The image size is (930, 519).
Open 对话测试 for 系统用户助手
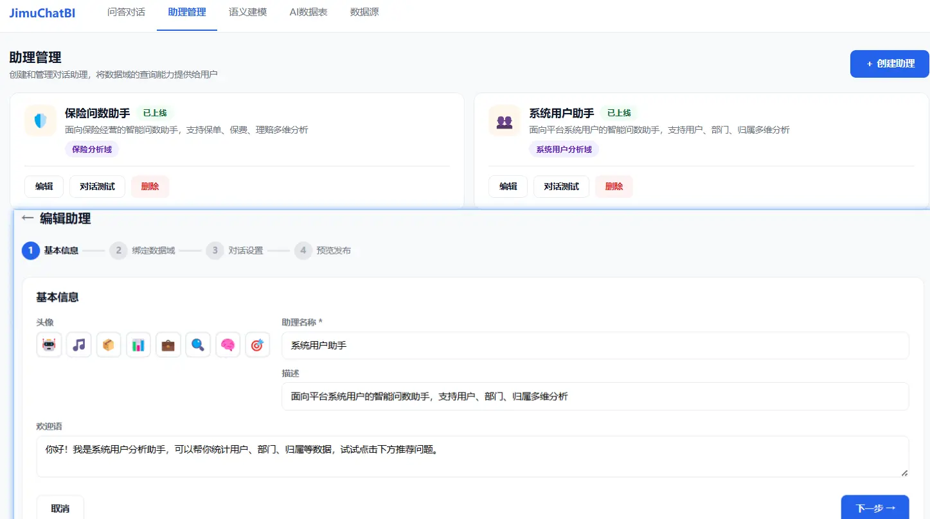click(561, 186)
